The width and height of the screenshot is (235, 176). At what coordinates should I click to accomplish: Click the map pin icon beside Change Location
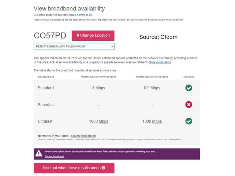tap(78, 35)
